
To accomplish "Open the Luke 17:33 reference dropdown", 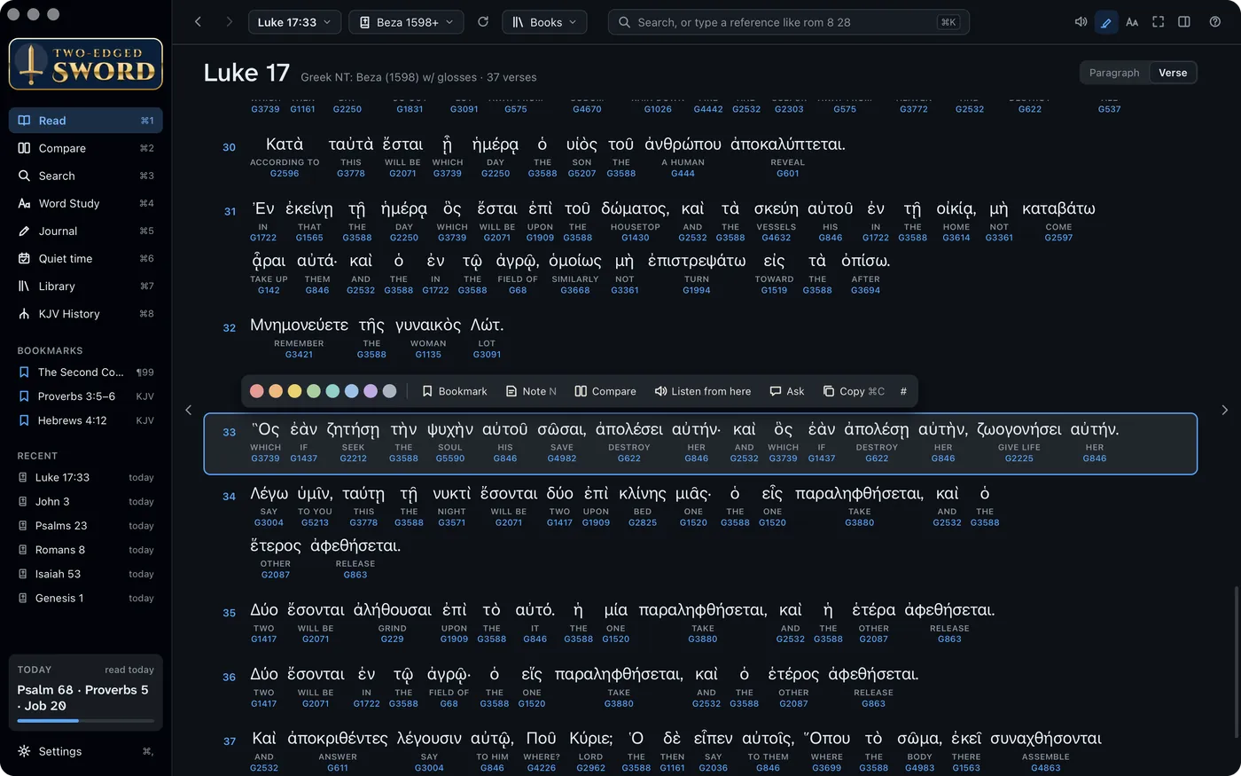I will pyautogui.click(x=294, y=22).
